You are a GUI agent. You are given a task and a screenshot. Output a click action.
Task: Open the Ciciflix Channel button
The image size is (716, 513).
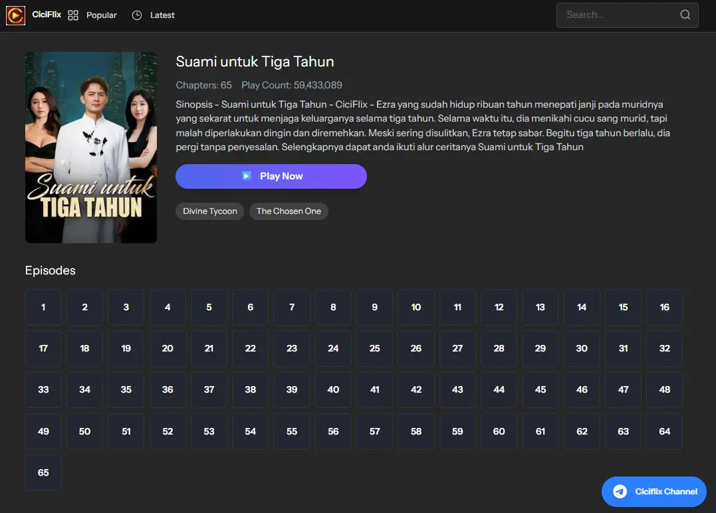(x=654, y=492)
